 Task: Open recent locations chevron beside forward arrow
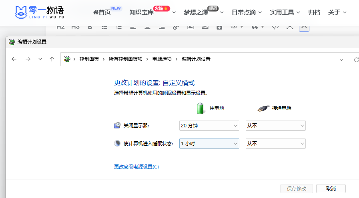coord(40,59)
